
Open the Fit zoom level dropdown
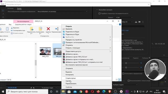(x=49, y=88)
